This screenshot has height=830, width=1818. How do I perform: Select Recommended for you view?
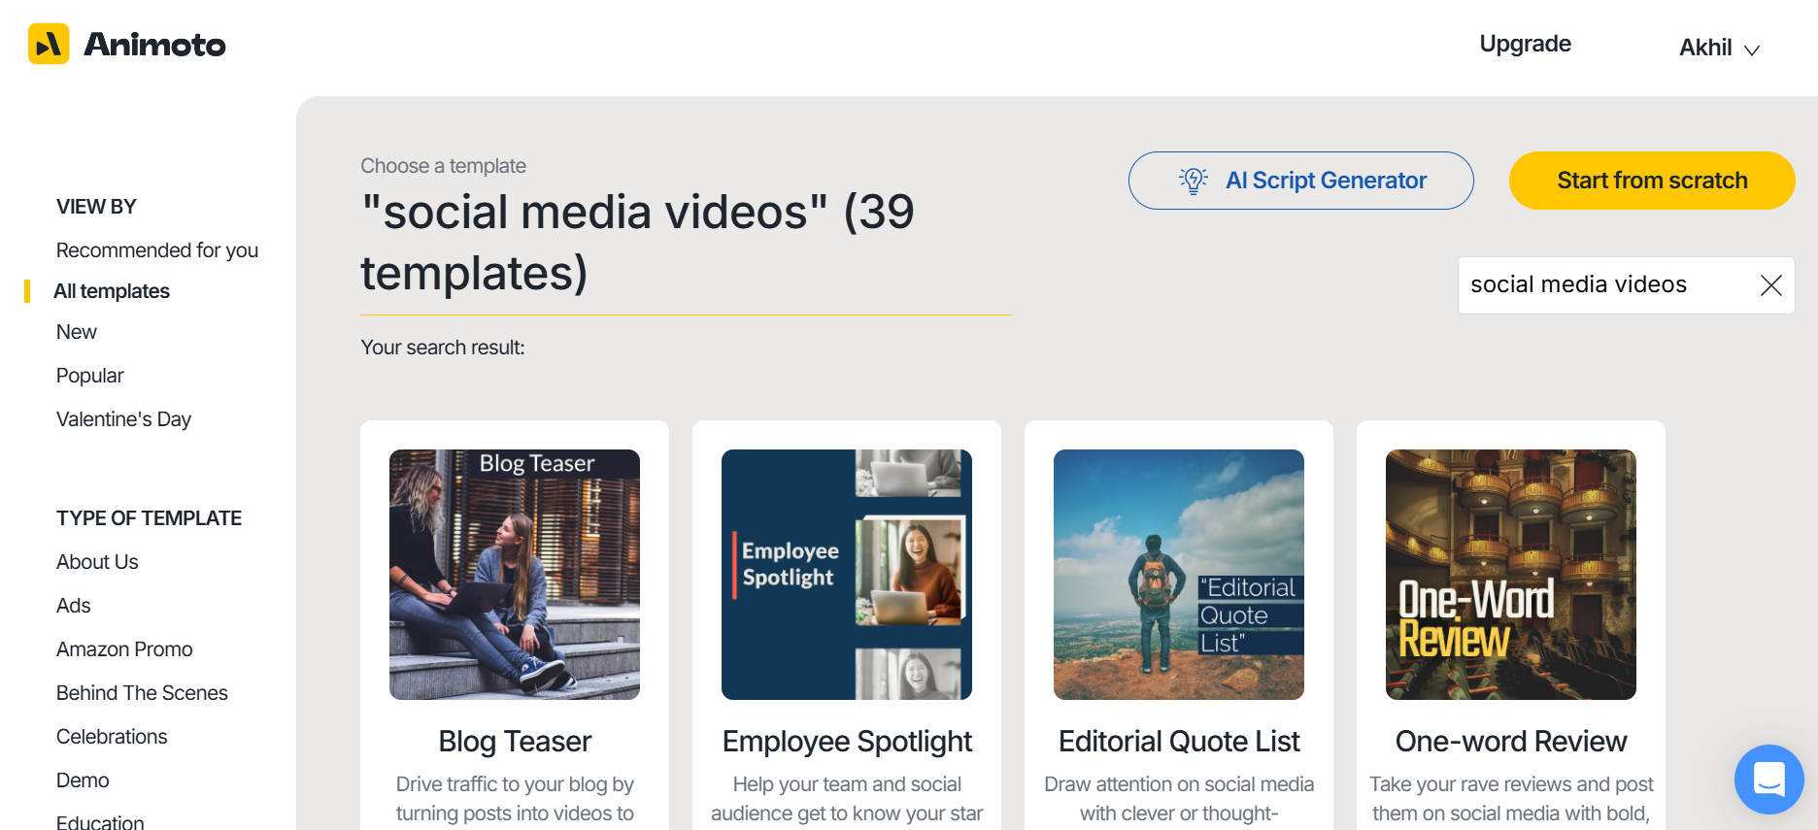click(157, 250)
